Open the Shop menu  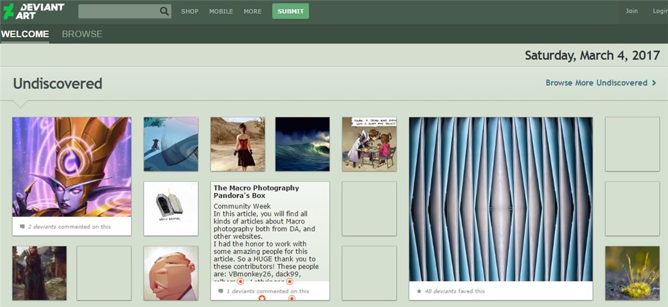190,11
